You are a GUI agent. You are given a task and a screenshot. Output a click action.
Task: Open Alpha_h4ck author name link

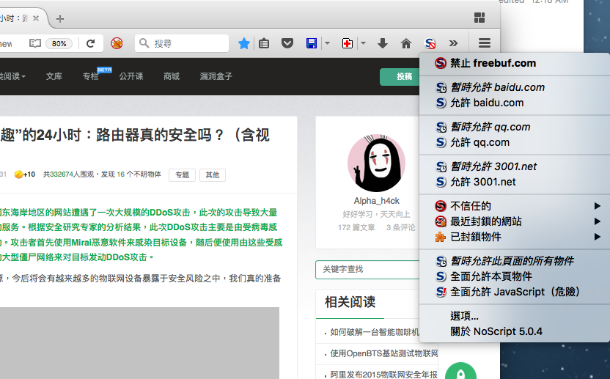click(377, 201)
